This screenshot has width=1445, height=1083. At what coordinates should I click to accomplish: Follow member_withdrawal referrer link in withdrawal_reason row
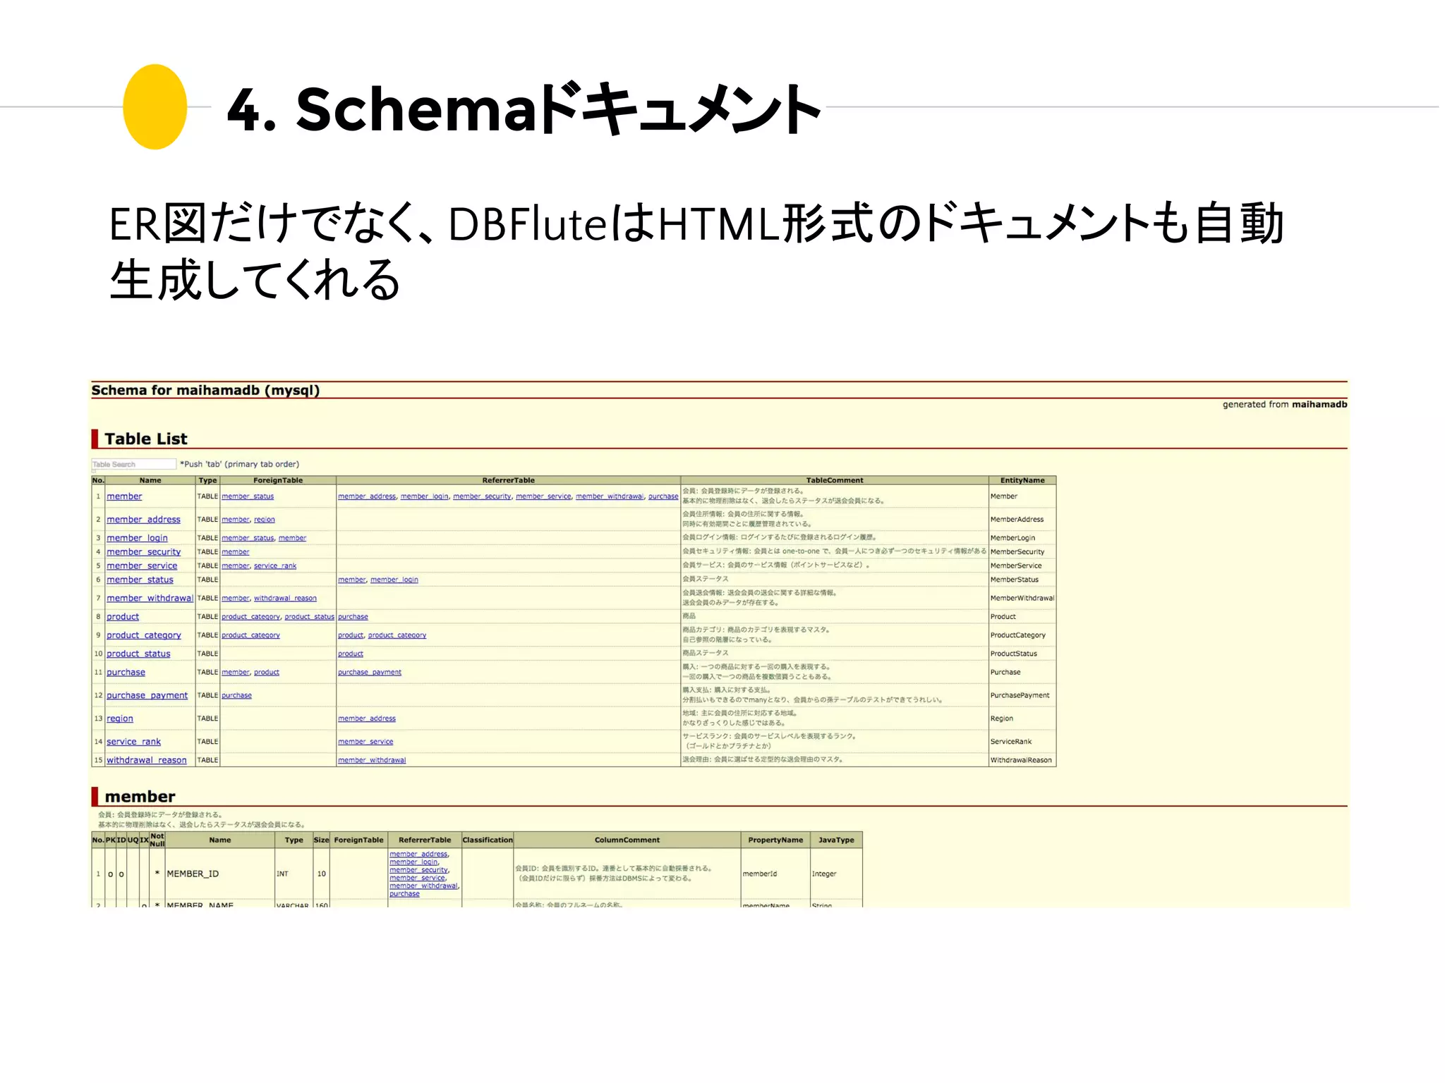point(372,760)
